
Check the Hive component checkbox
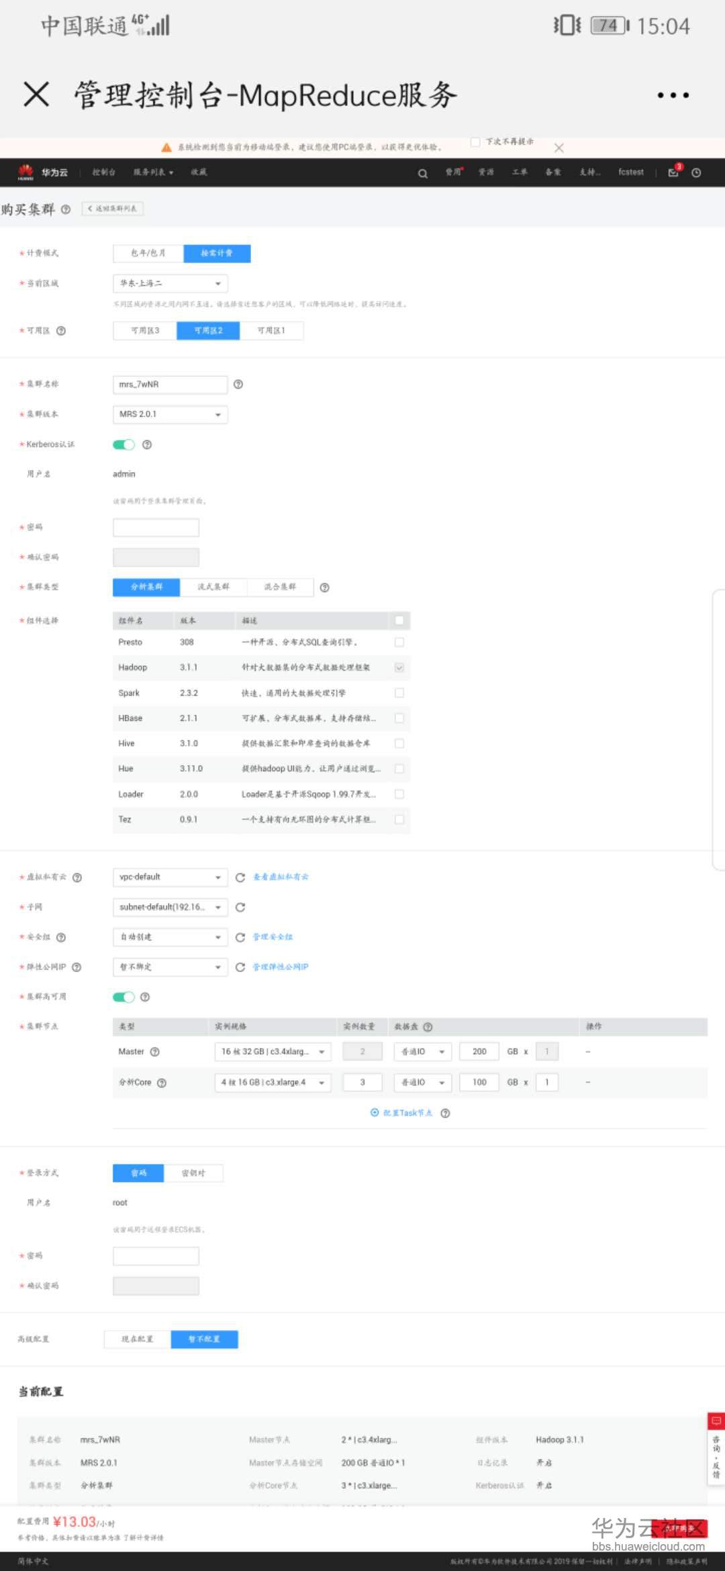point(399,744)
